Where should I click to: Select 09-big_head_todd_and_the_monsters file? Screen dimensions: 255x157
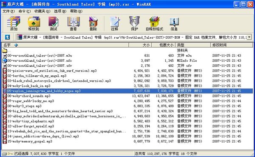tap(60, 111)
